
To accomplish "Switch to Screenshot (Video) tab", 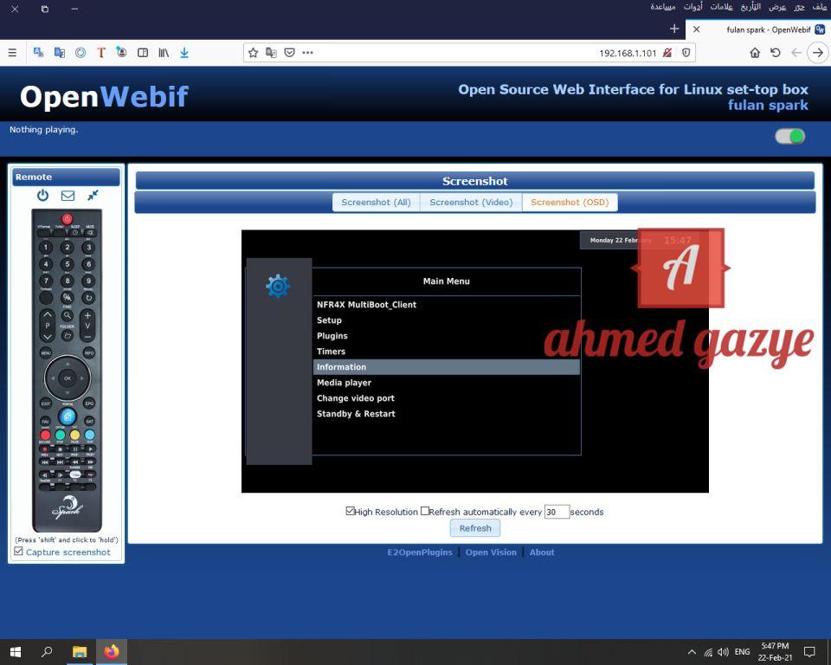I will [471, 202].
